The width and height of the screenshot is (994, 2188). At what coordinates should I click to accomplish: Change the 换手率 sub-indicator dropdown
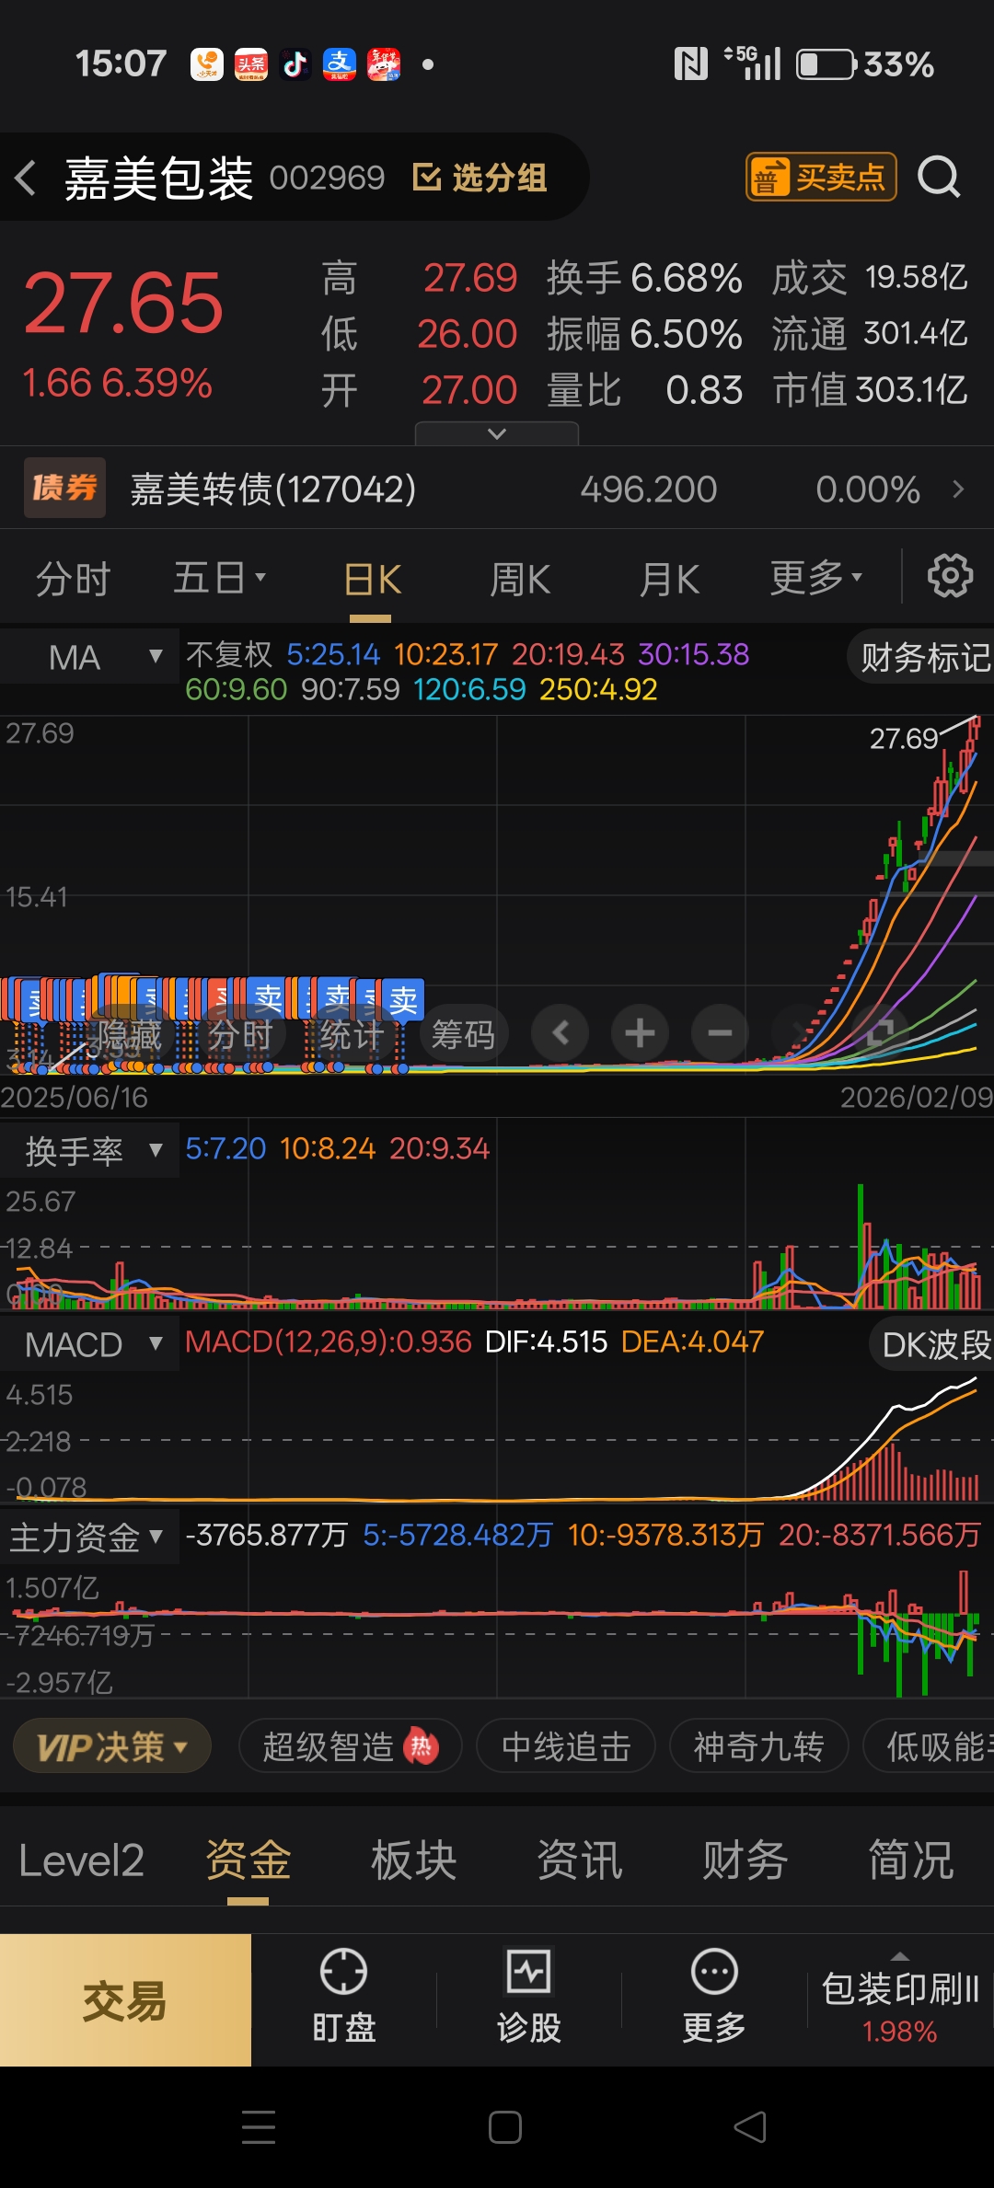tap(90, 1151)
